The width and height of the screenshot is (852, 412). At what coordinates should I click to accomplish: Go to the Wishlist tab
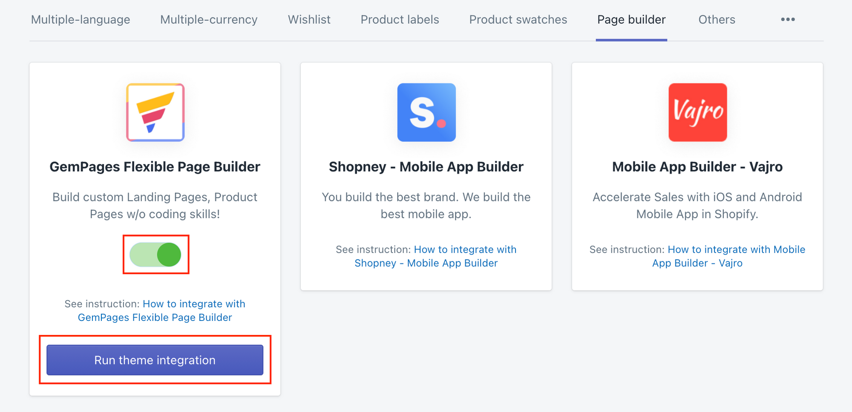[x=309, y=20]
